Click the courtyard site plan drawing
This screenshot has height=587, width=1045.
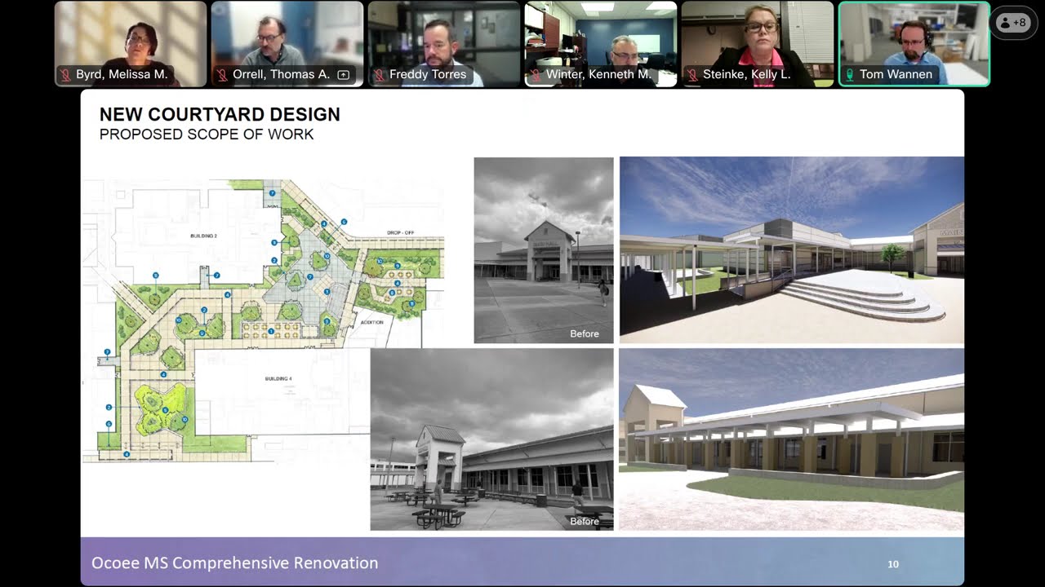pos(263,320)
